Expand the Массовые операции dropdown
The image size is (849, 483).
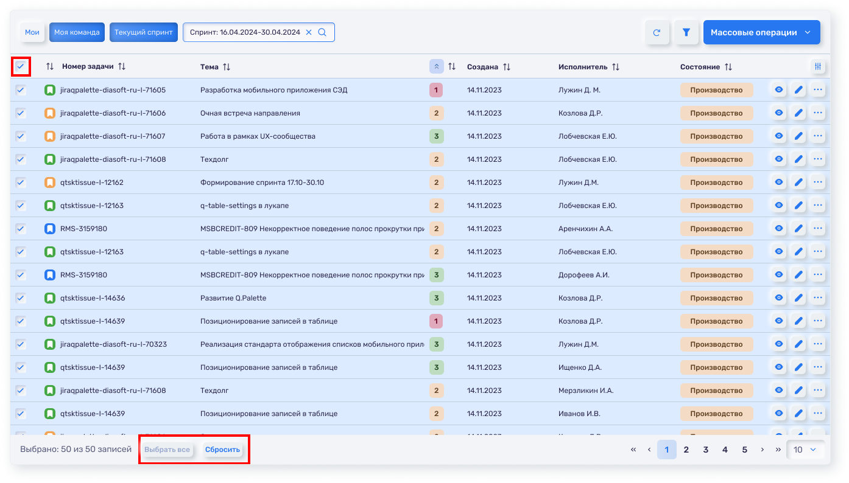(761, 33)
